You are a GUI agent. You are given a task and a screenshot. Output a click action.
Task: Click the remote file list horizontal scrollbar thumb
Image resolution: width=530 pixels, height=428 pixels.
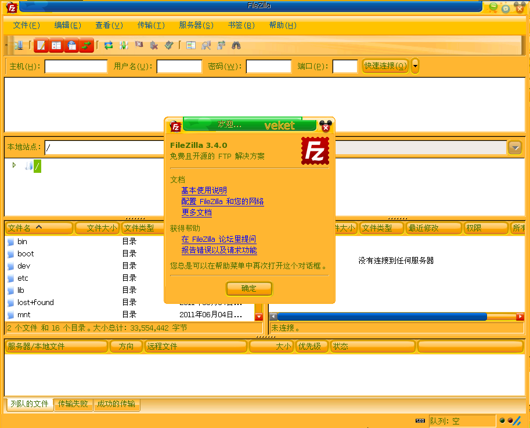coord(382,317)
